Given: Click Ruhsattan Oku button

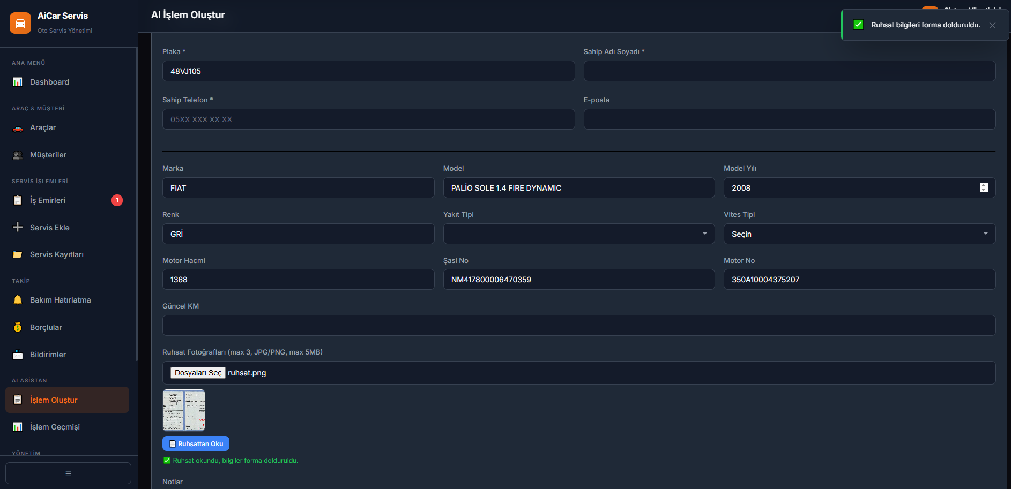Looking at the screenshot, I should click(x=196, y=443).
